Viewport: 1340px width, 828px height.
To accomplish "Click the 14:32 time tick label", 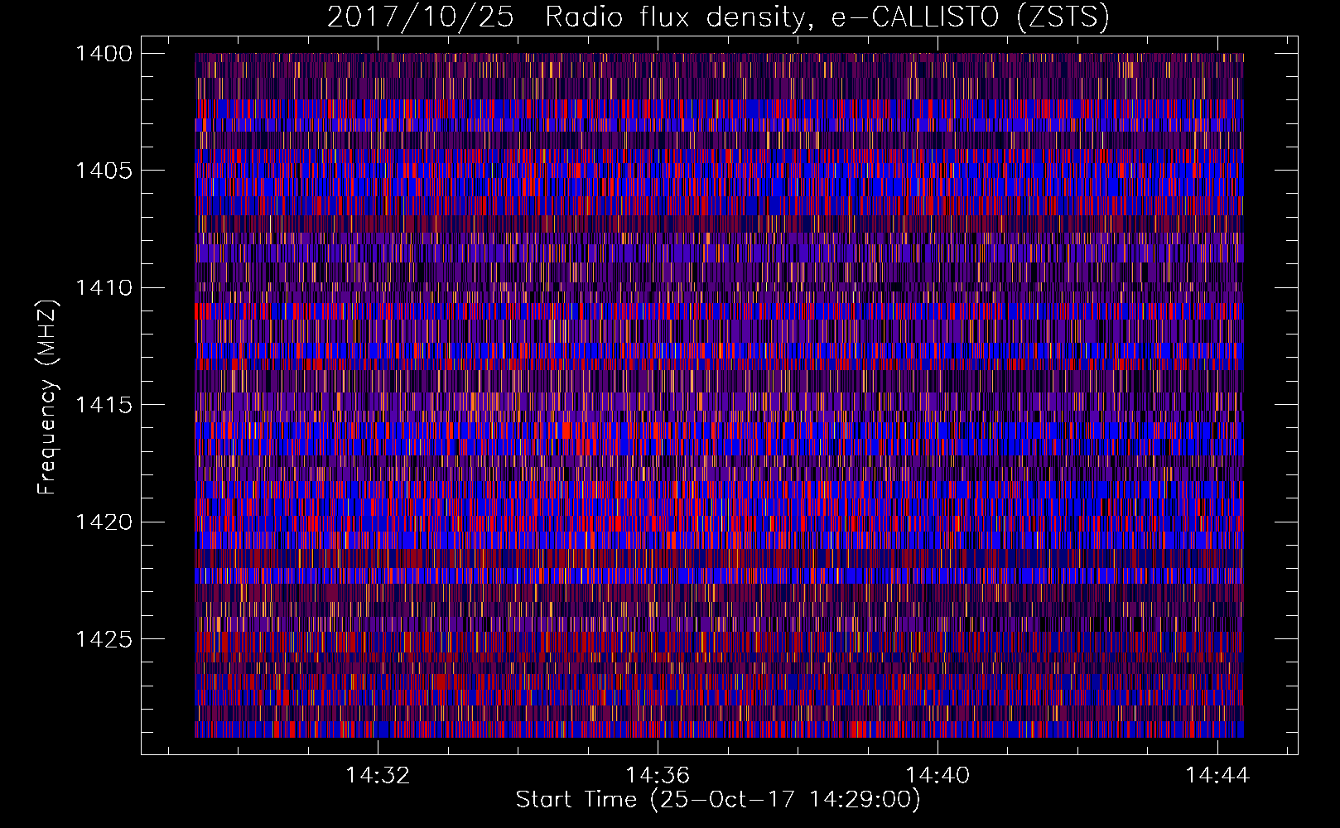I will tap(378, 775).
